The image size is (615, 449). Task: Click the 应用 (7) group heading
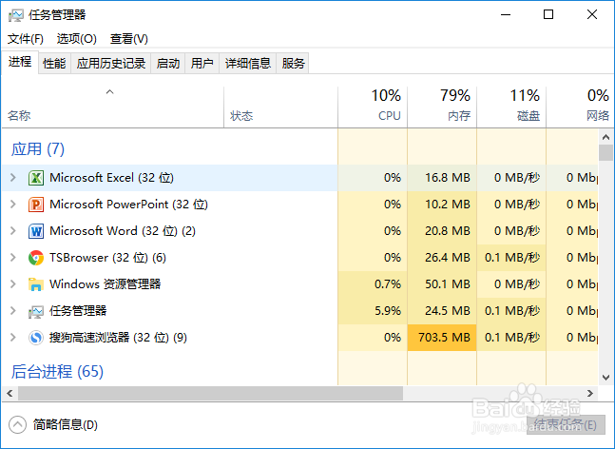(x=38, y=149)
